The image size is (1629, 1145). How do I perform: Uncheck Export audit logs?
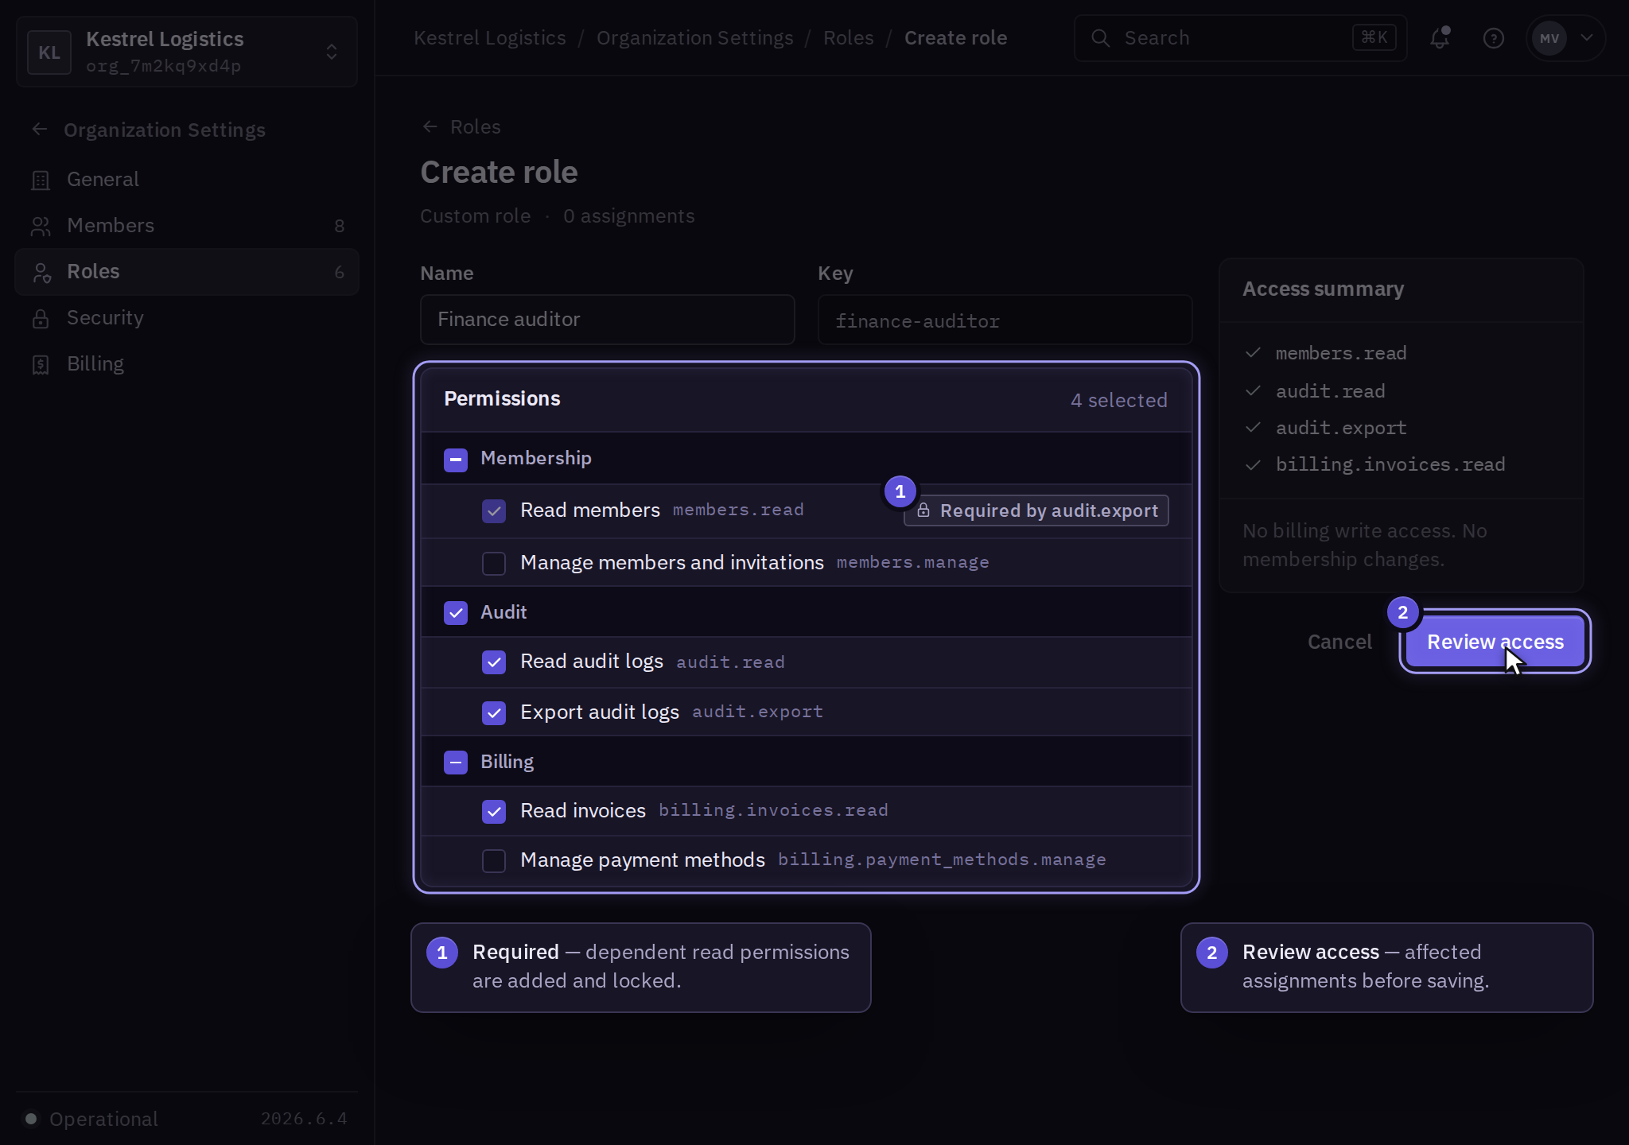coord(494,712)
